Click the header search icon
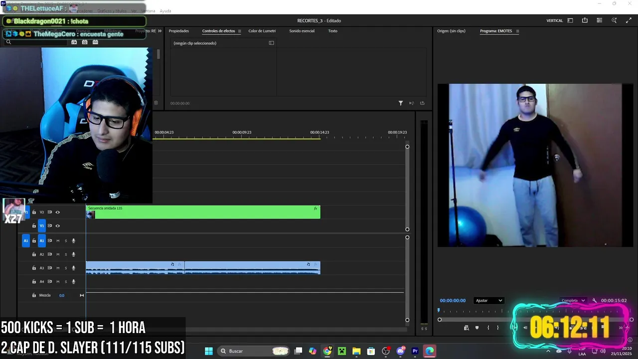 (x=614, y=20)
